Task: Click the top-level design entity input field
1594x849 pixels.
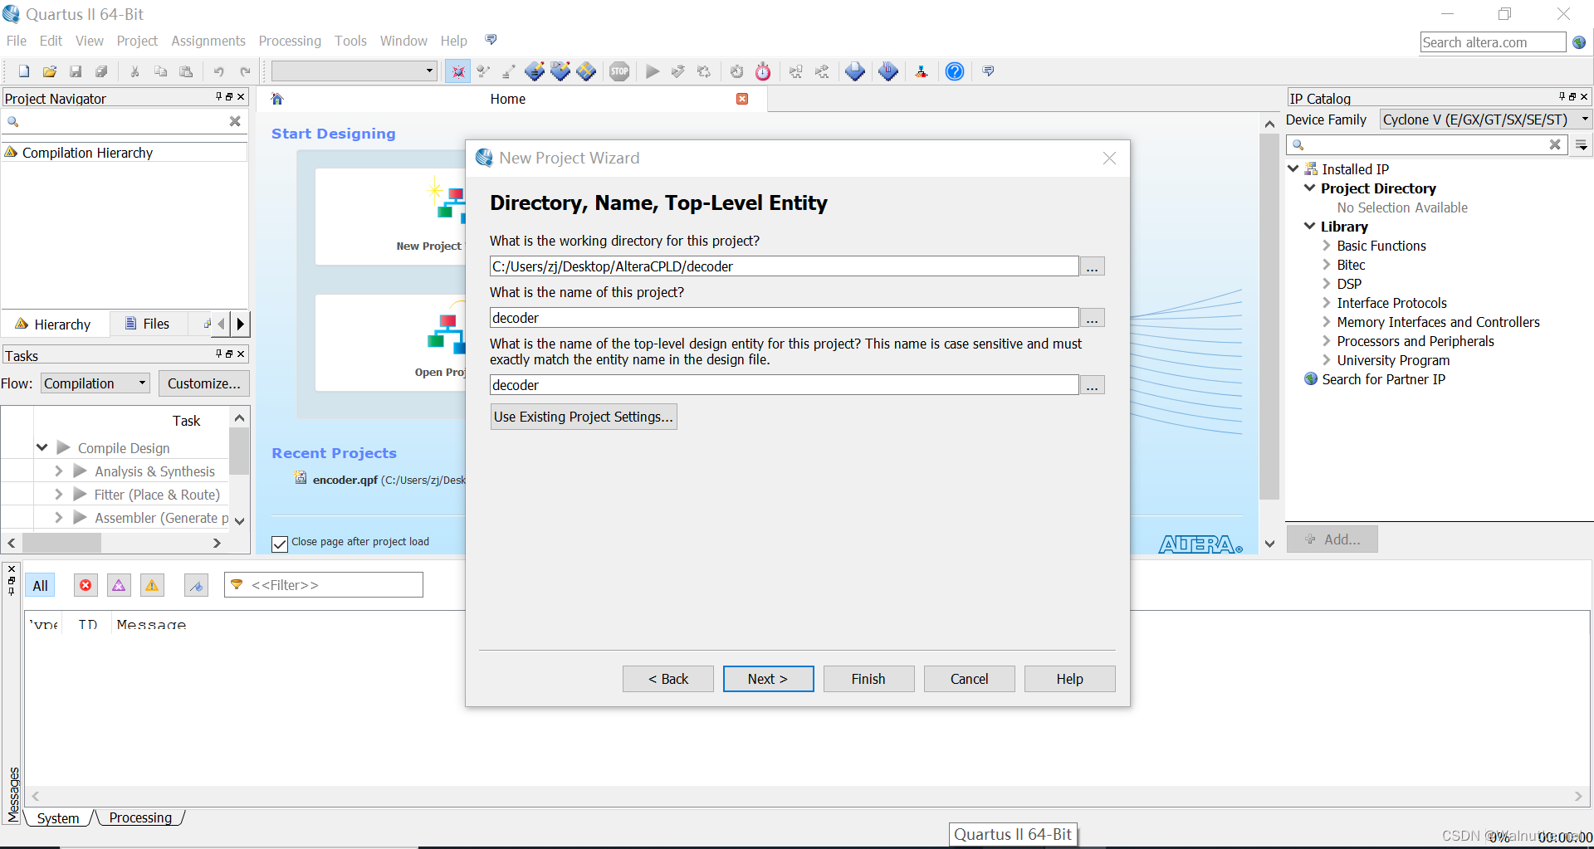Action: pos(784,385)
